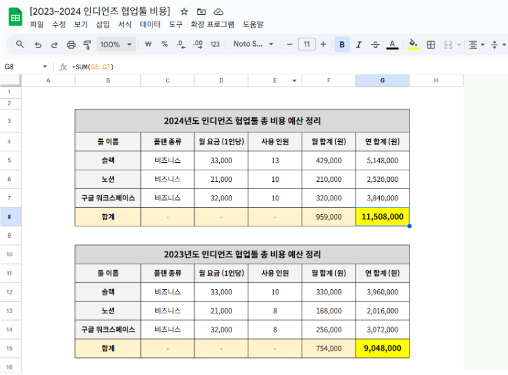
Task: Redo the last action
Action: point(54,45)
